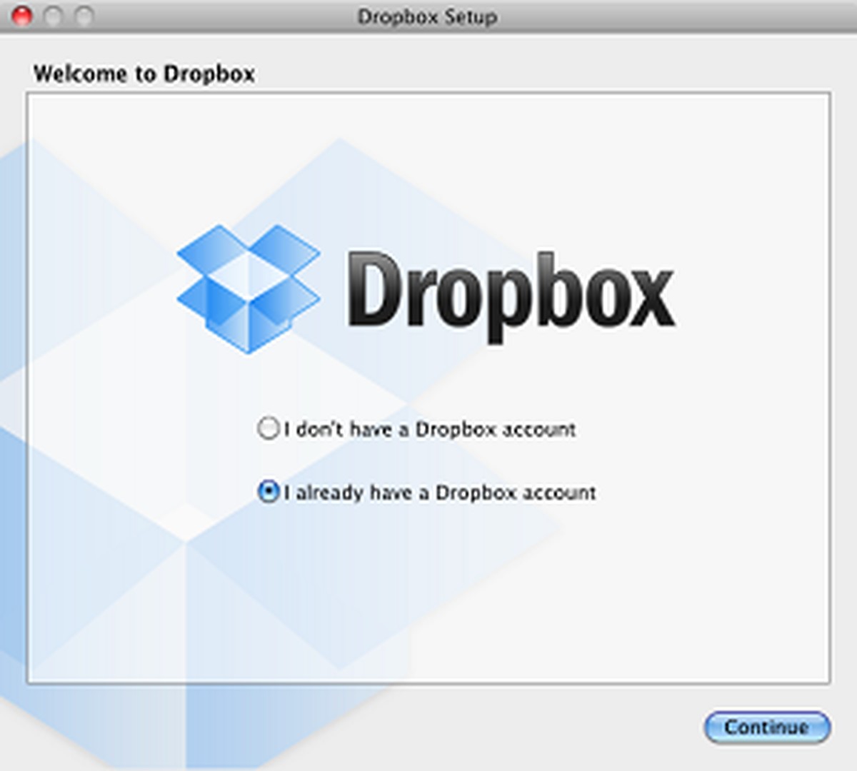The image size is (857, 771).
Task: Click the green zoom window control
Action: [84, 16]
